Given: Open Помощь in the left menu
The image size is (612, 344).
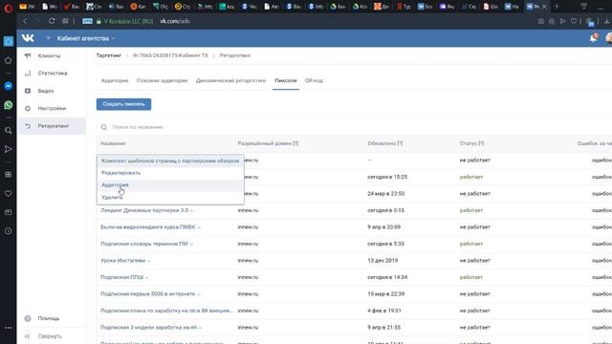Looking at the screenshot, I should click(49, 318).
